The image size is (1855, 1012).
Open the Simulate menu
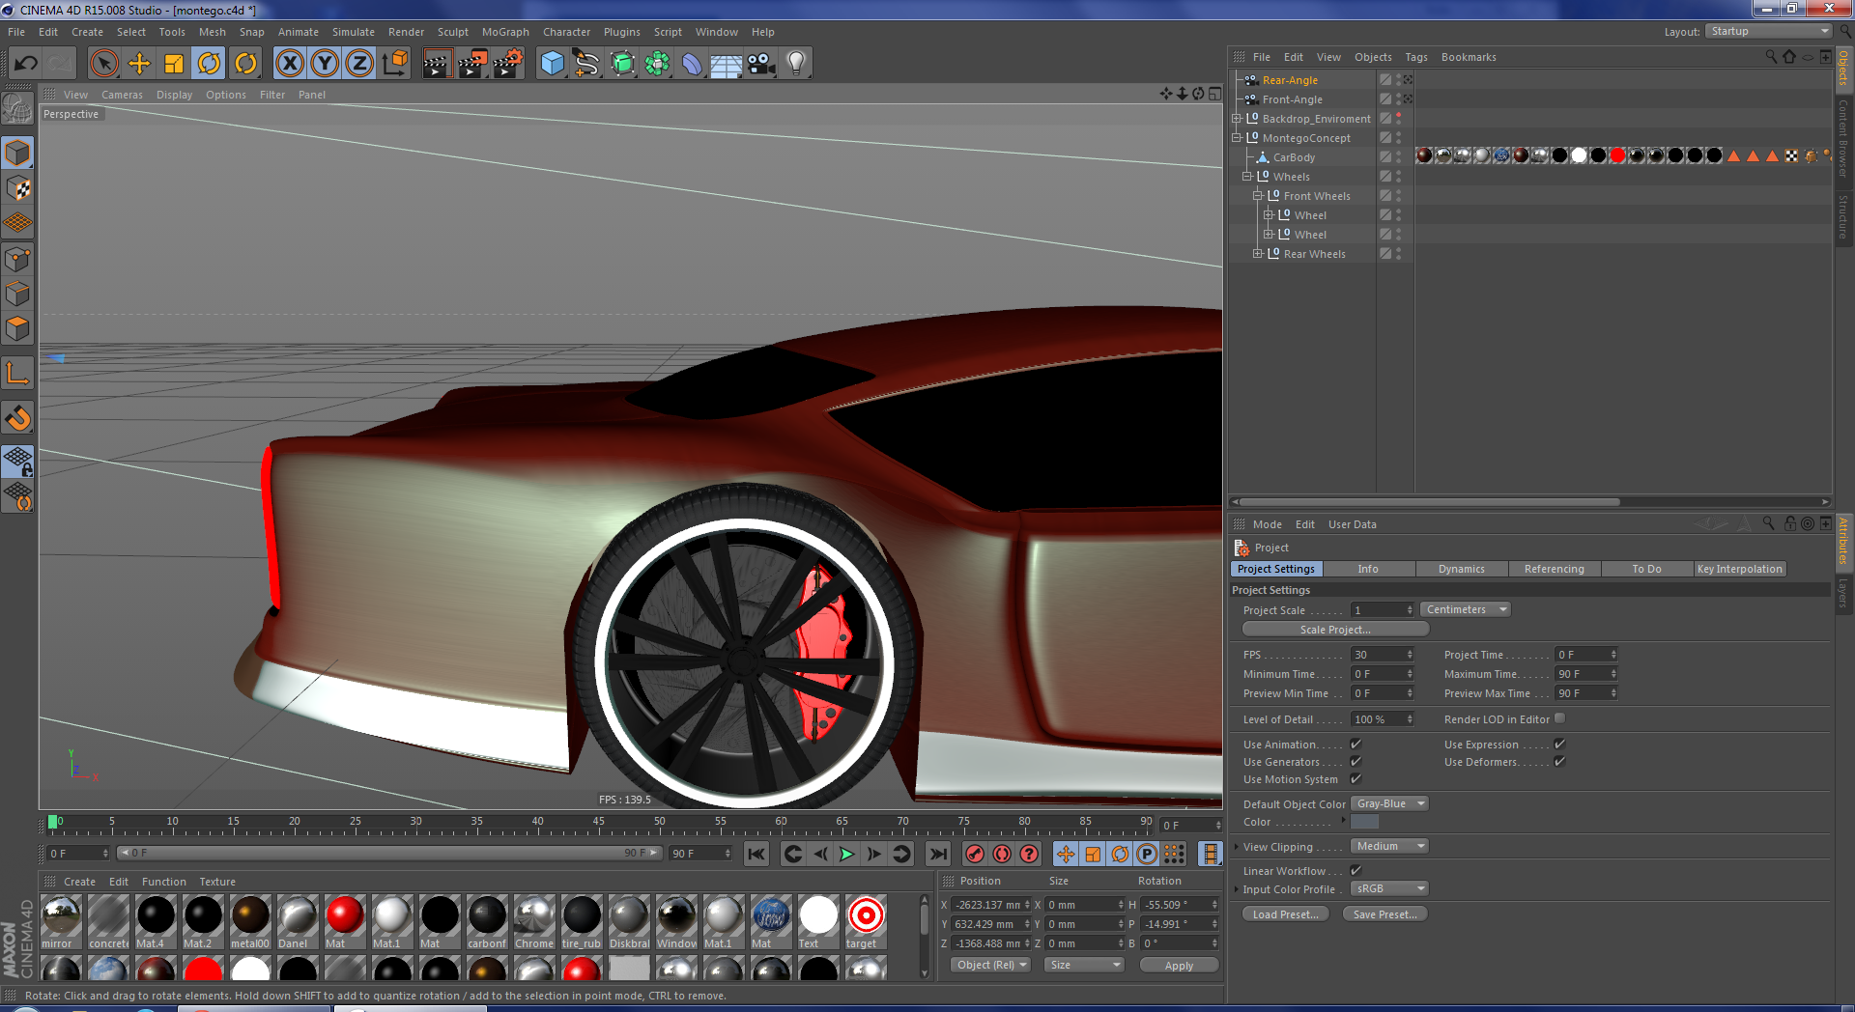click(x=354, y=32)
